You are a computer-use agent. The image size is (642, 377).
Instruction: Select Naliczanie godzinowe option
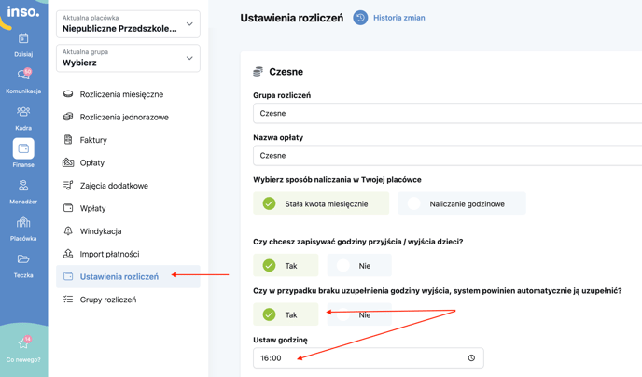coord(462,203)
